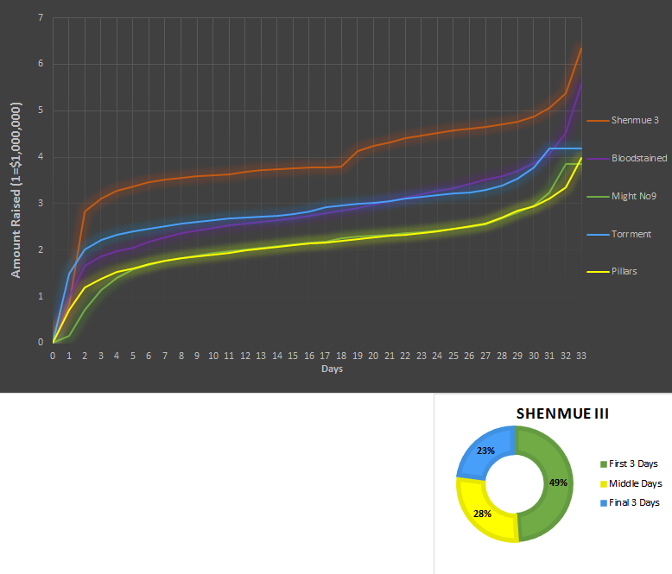Click day 5 on the x-axis
The width and height of the screenshot is (672, 574).
[133, 356]
